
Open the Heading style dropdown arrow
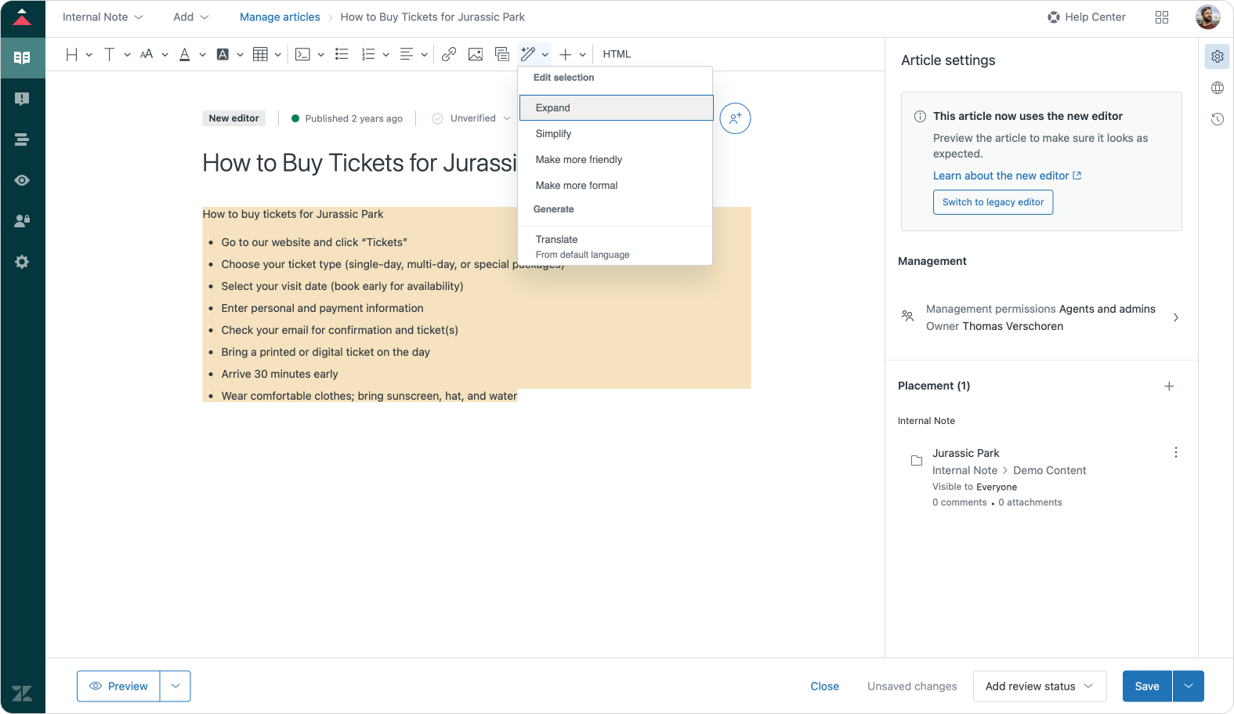(89, 55)
